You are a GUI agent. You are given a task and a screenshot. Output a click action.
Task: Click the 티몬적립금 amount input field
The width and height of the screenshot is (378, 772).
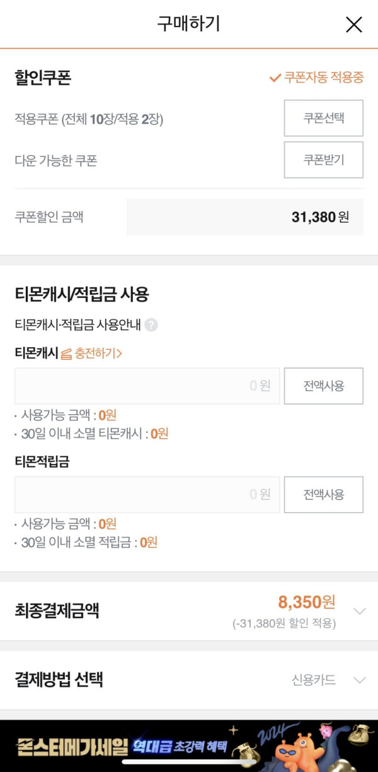click(x=147, y=494)
